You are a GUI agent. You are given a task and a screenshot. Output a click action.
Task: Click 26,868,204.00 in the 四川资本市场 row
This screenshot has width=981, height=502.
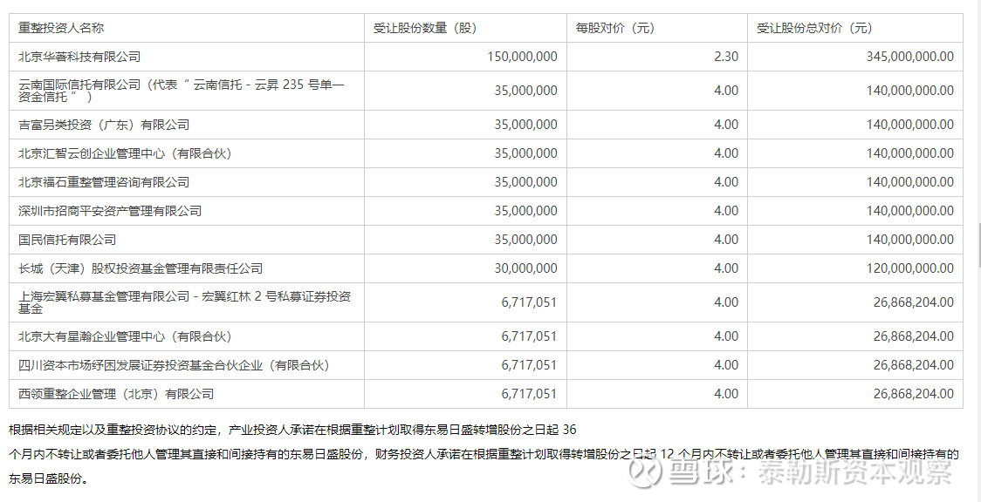coord(914,365)
